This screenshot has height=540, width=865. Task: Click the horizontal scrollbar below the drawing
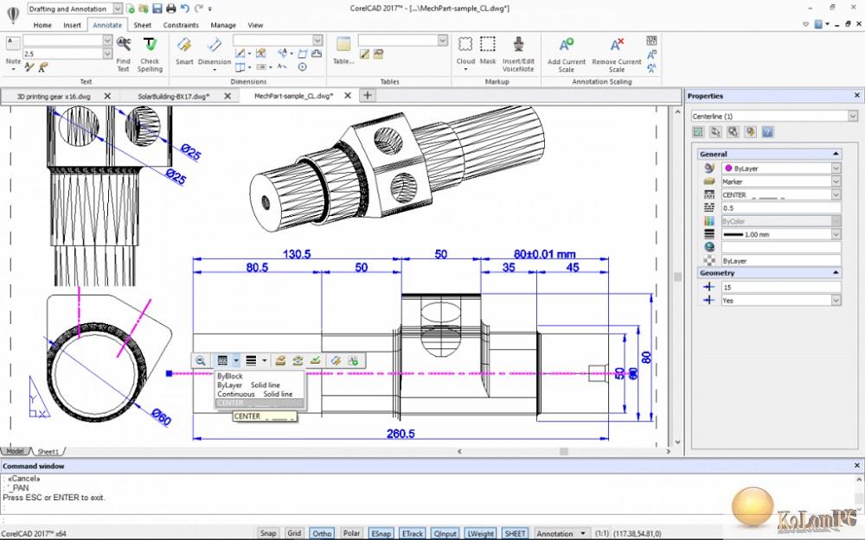point(564,451)
